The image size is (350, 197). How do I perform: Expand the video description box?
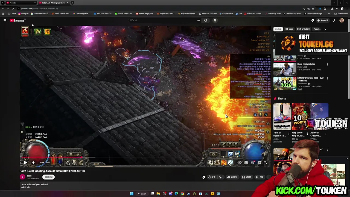click(145, 186)
